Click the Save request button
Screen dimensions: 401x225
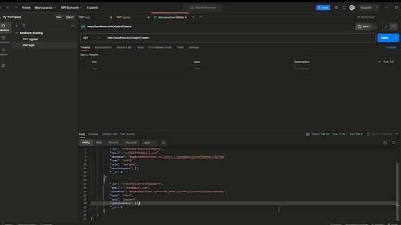pos(363,26)
